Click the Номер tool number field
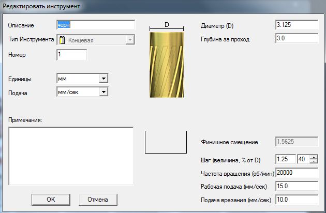The image size is (326, 213). coord(71,55)
